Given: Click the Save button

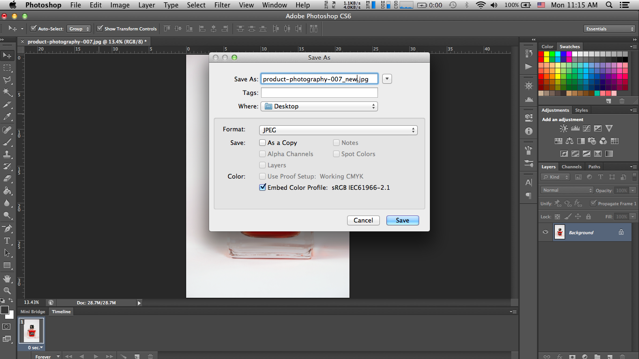Looking at the screenshot, I should (402, 220).
